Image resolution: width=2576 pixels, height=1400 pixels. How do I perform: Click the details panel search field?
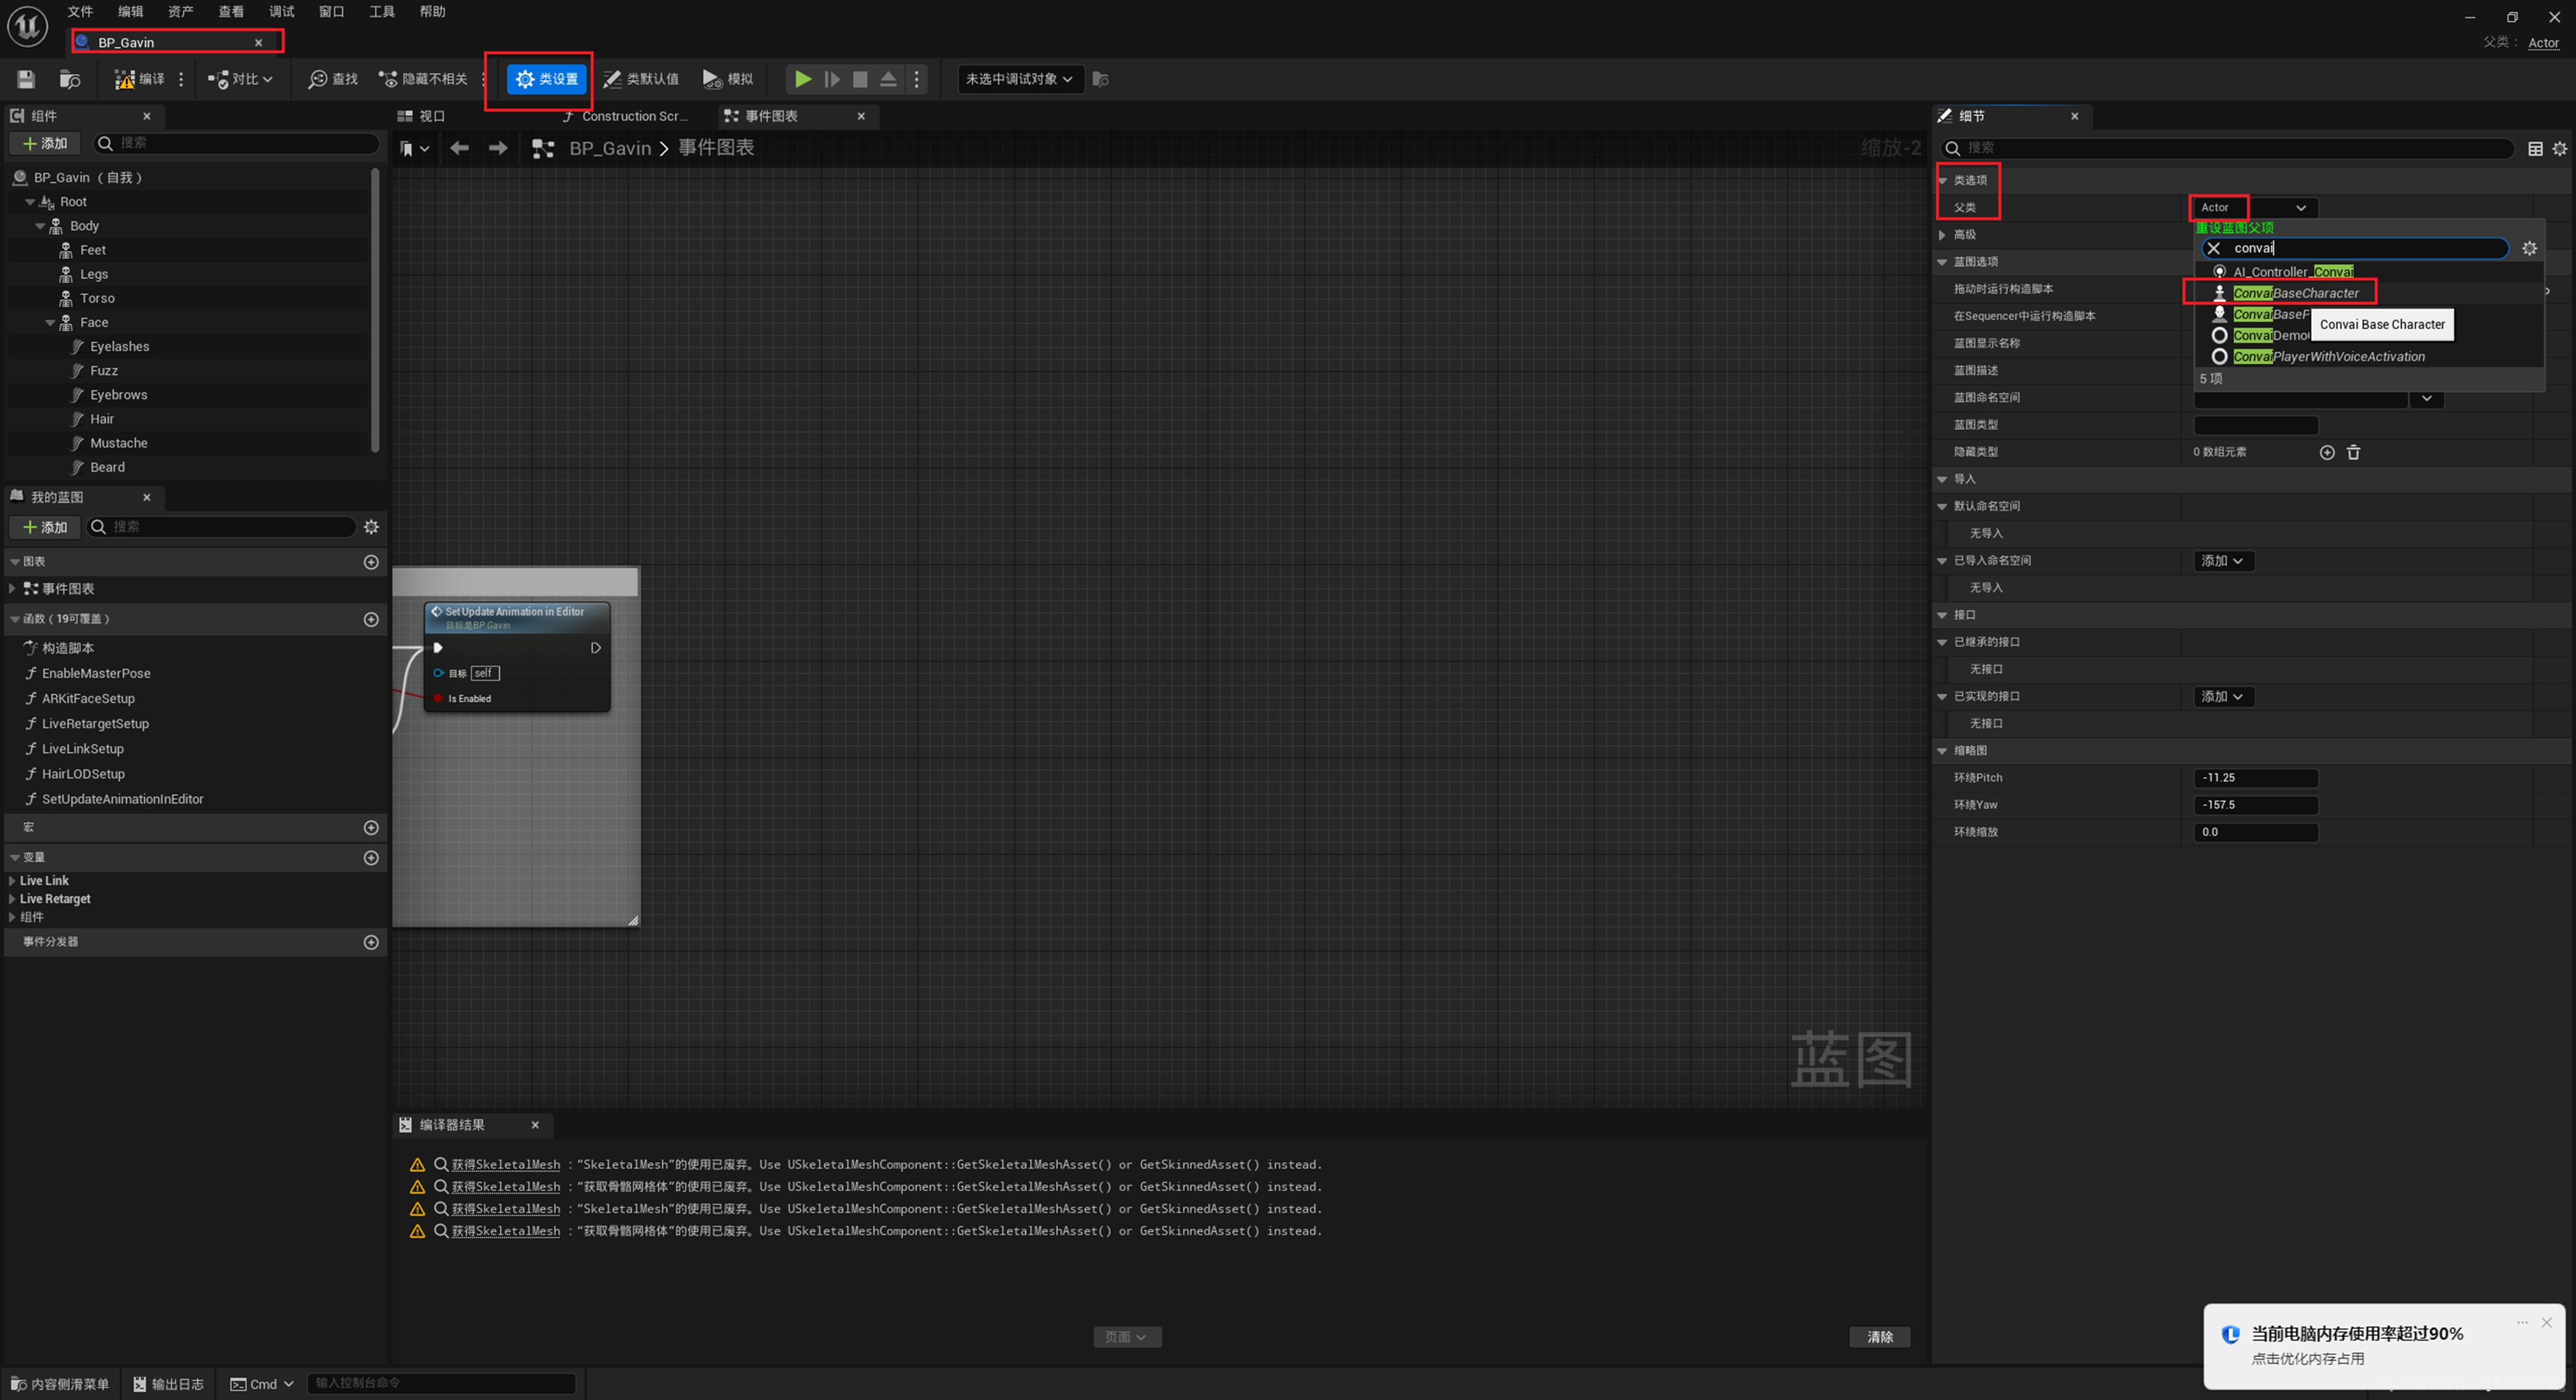click(2227, 148)
